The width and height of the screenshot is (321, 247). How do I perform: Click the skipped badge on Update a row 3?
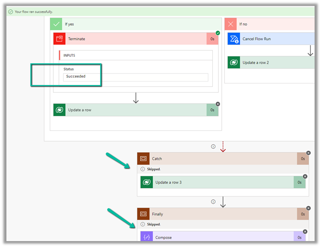point(305,176)
